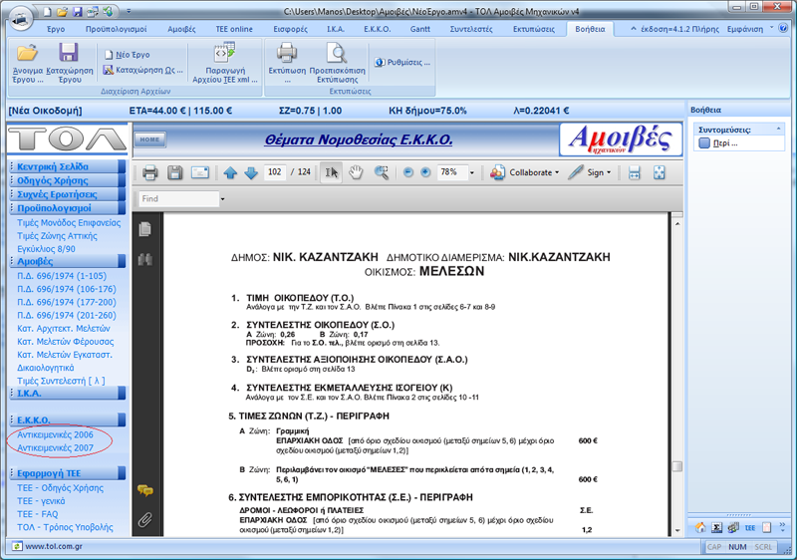
Task: Open the PDF Attachments paperclip icon
Action: pos(145,520)
